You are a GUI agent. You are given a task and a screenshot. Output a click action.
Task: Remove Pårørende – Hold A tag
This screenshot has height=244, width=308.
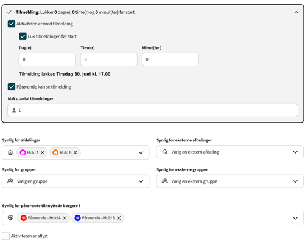click(x=65, y=218)
